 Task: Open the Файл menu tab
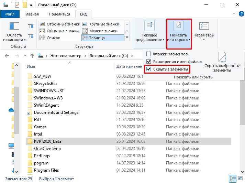[10, 14]
